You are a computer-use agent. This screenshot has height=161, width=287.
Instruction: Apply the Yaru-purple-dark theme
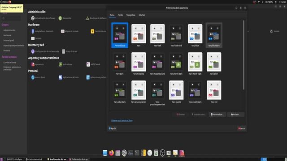click(x=195, y=92)
